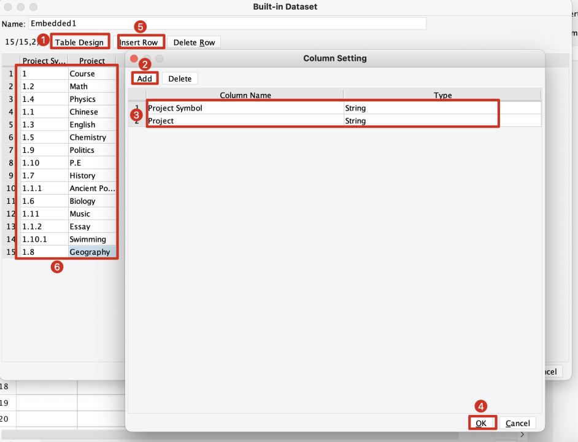578x442 pixels.
Task: Select the Swimming cell in row 14
Action: (91, 239)
